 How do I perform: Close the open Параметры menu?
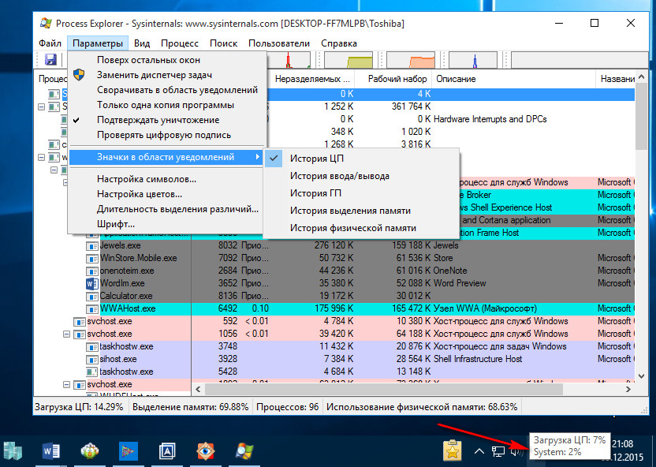click(98, 43)
